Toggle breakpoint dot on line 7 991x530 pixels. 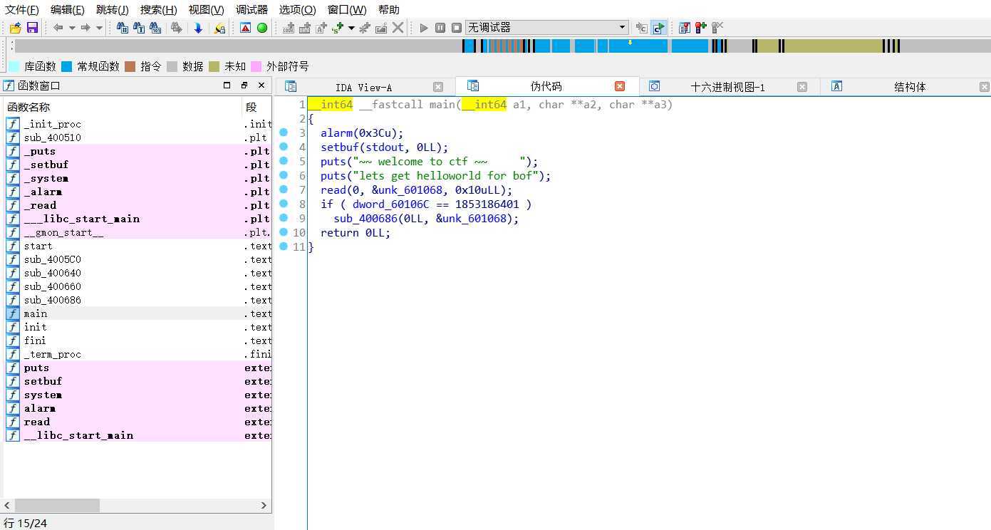(284, 189)
